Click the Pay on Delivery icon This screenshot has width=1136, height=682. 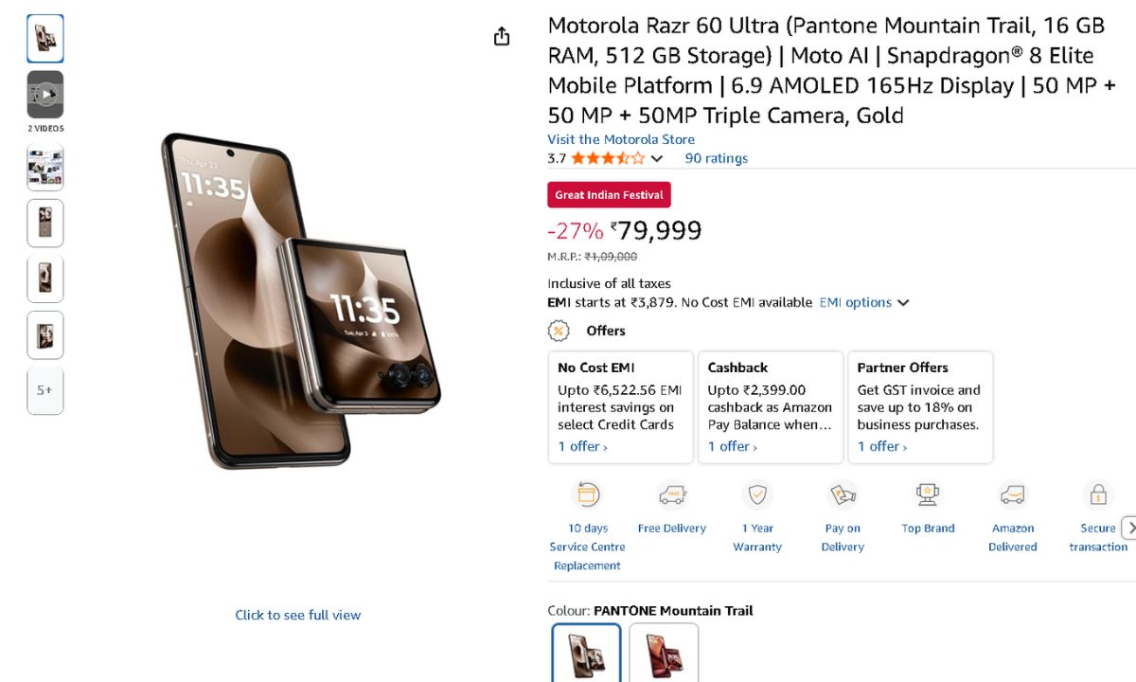[843, 494]
